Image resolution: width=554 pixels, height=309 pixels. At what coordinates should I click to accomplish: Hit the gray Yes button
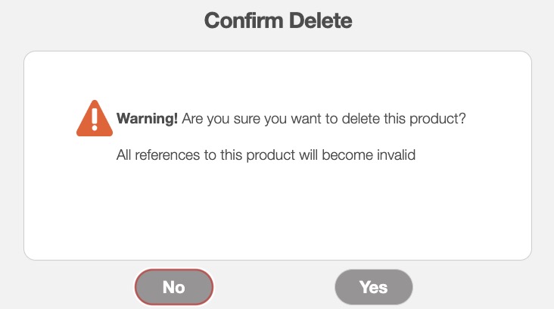[374, 287]
